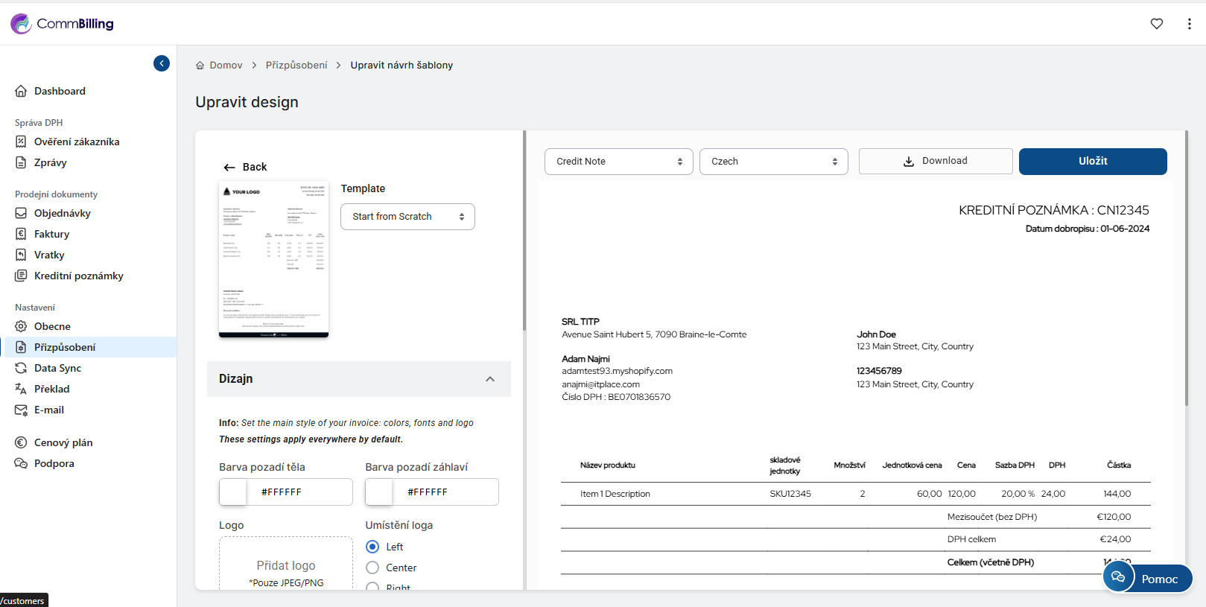
Task: Open the Pomoc chat bubble icon
Action: click(x=1118, y=577)
